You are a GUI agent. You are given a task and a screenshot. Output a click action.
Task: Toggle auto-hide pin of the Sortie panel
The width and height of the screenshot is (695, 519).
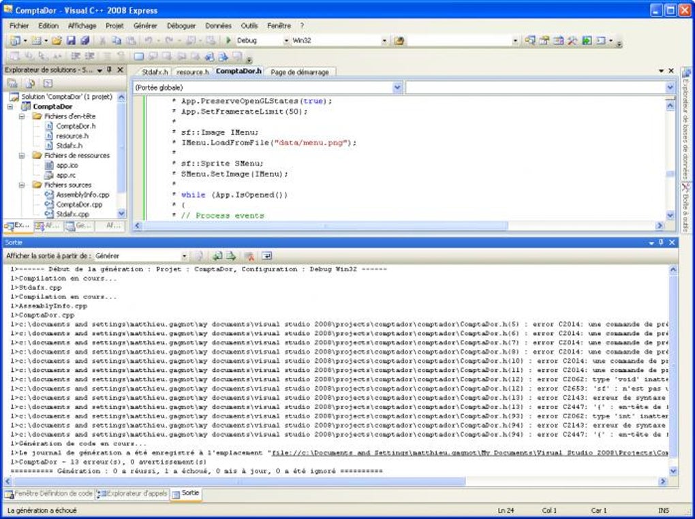661,242
